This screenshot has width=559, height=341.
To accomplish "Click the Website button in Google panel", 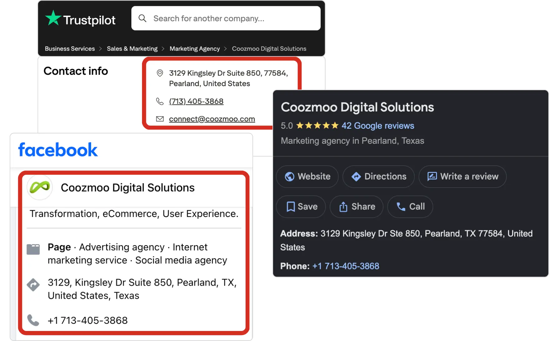I will click(307, 176).
